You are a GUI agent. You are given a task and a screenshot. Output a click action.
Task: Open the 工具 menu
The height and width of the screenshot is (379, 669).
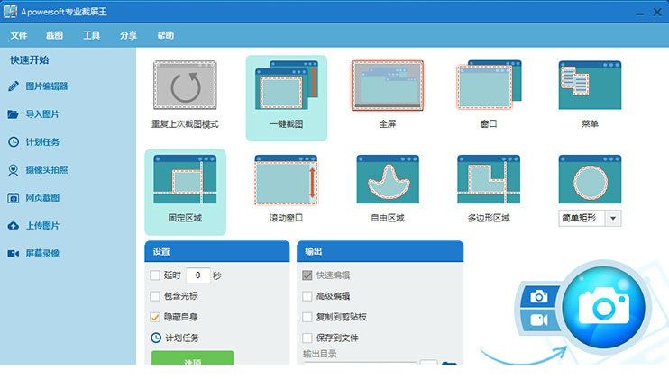coord(91,35)
